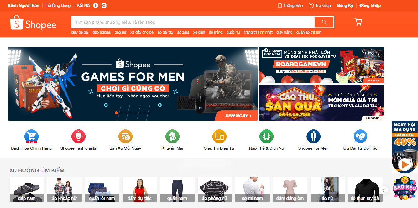Select the Bách Hóa Chính Hãng category icon
This screenshot has height=208, width=418.
pyautogui.click(x=31, y=136)
